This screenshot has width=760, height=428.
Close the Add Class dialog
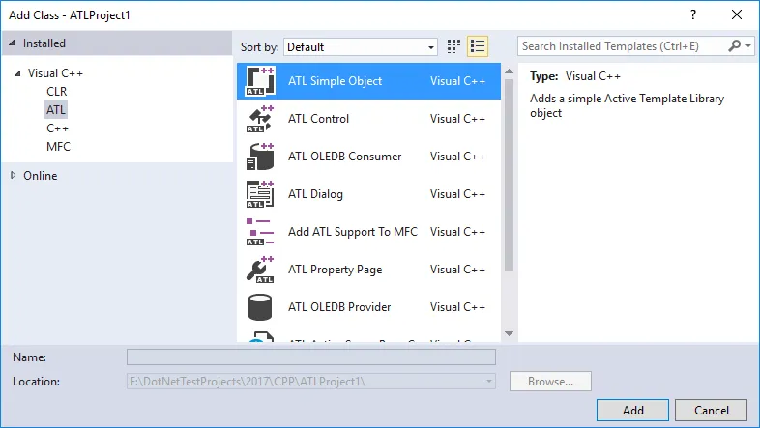(x=737, y=14)
